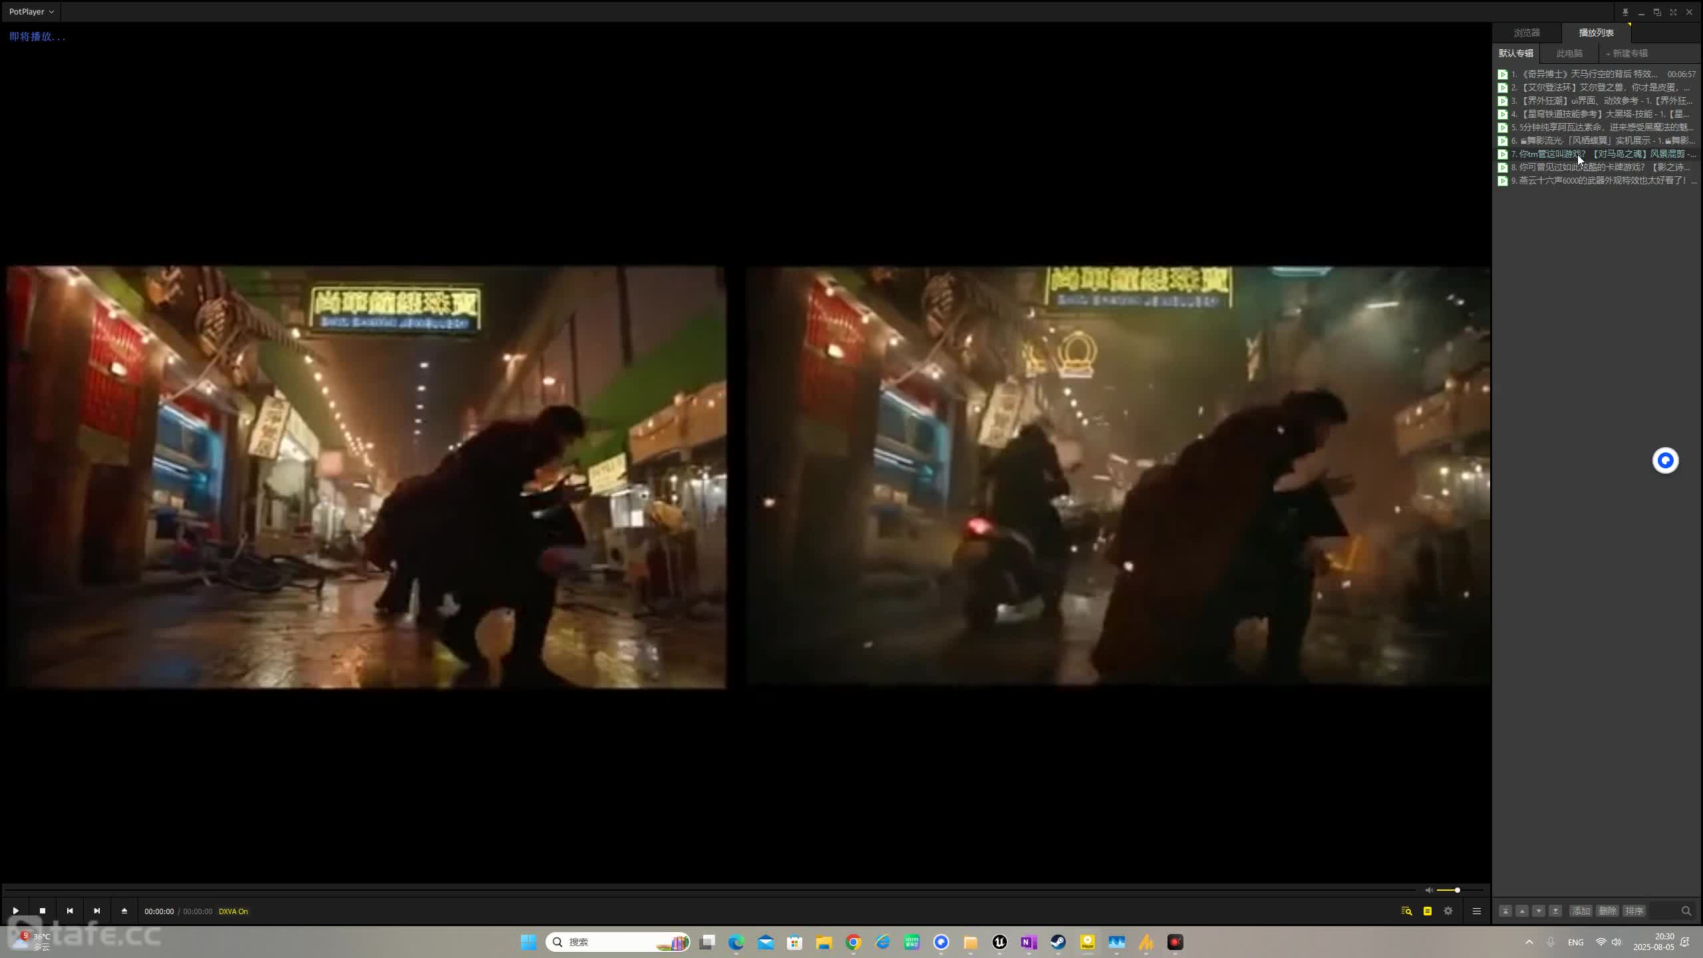Seek on the video progress bar
Viewport: 1703px width, 958px height.
tap(709, 890)
